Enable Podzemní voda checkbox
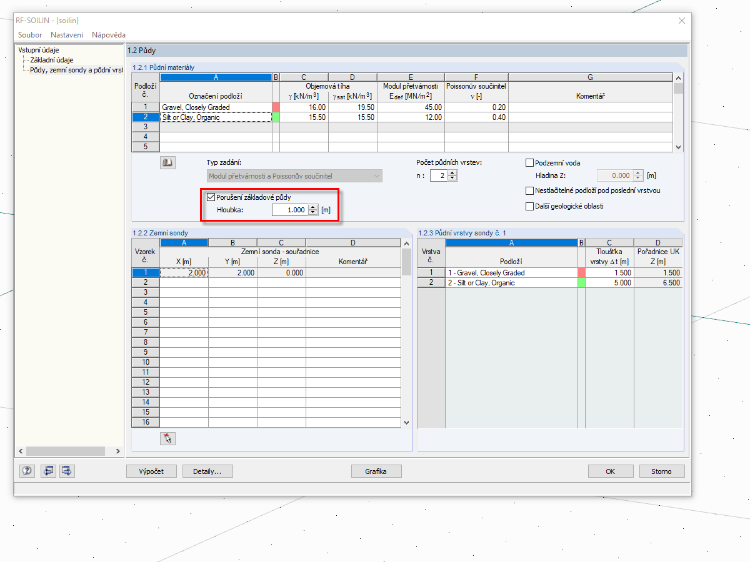 [530, 163]
